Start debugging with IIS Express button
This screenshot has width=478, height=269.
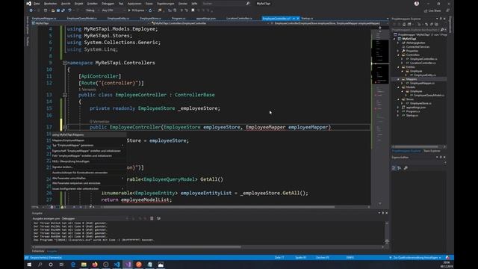[136, 10]
